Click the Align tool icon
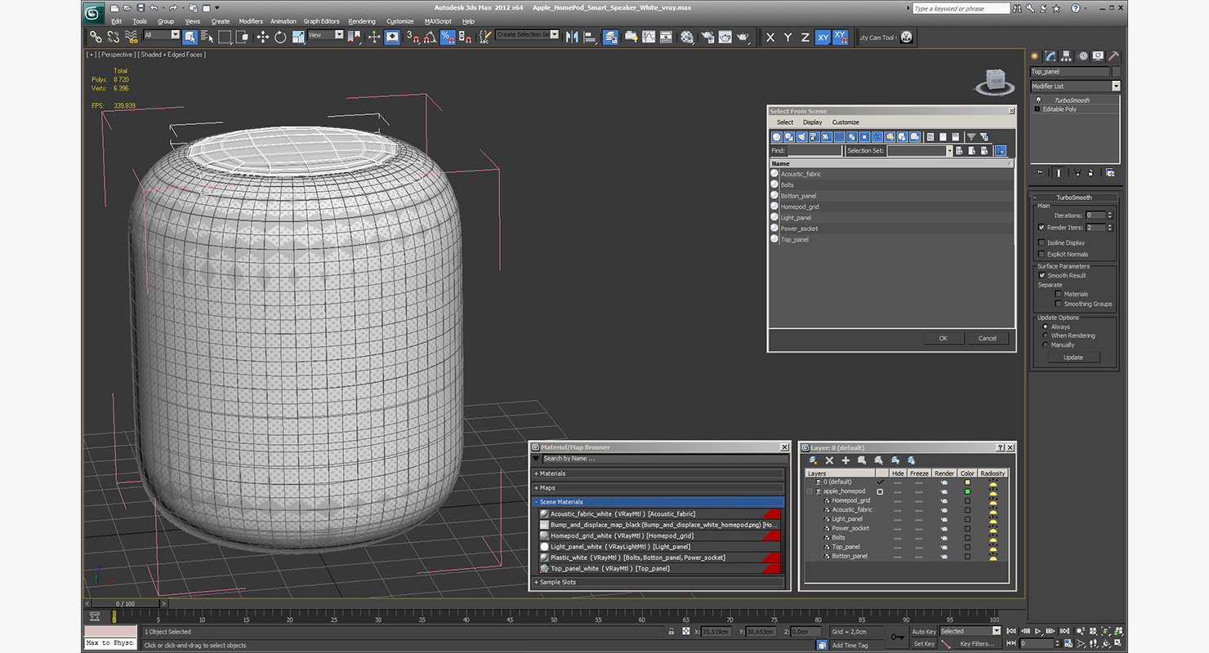Viewport: 1209px width, 653px height. pyautogui.click(x=590, y=37)
